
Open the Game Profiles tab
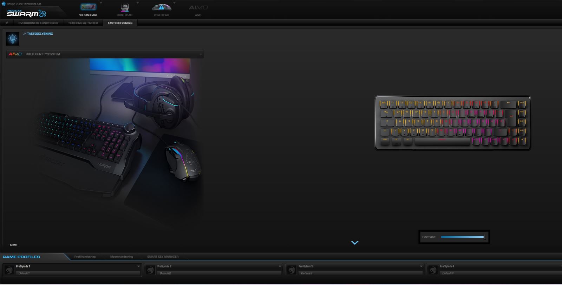click(x=21, y=257)
